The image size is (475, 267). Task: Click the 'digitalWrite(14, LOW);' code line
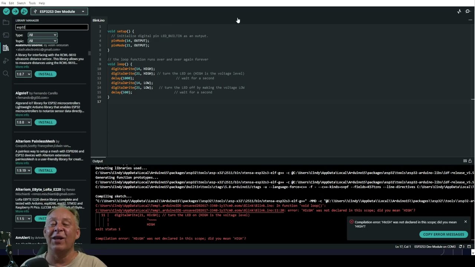[132, 83]
